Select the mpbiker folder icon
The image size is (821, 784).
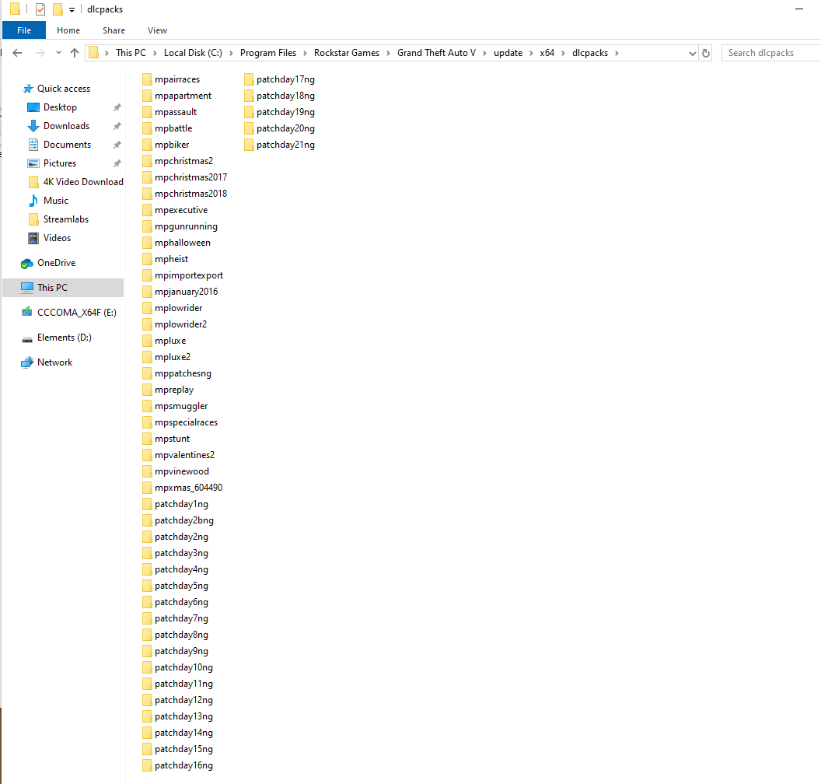[147, 145]
